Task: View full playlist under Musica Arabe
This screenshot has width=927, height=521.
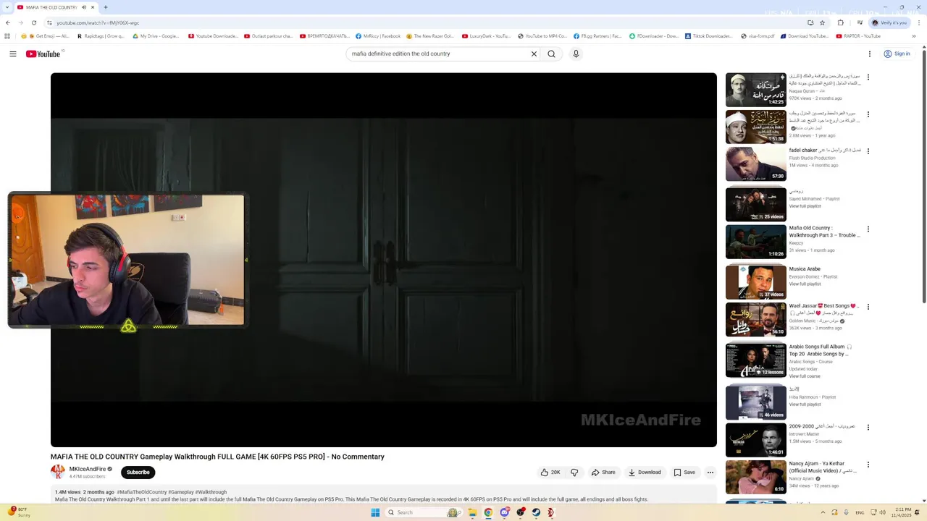Action: pyautogui.click(x=805, y=284)
